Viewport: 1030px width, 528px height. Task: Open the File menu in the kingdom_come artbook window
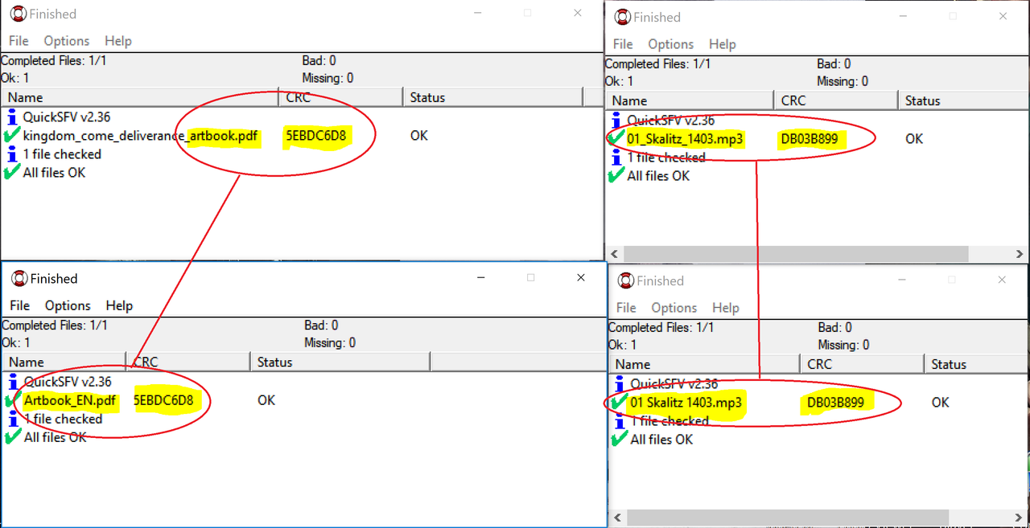click(x=19, y=41)
